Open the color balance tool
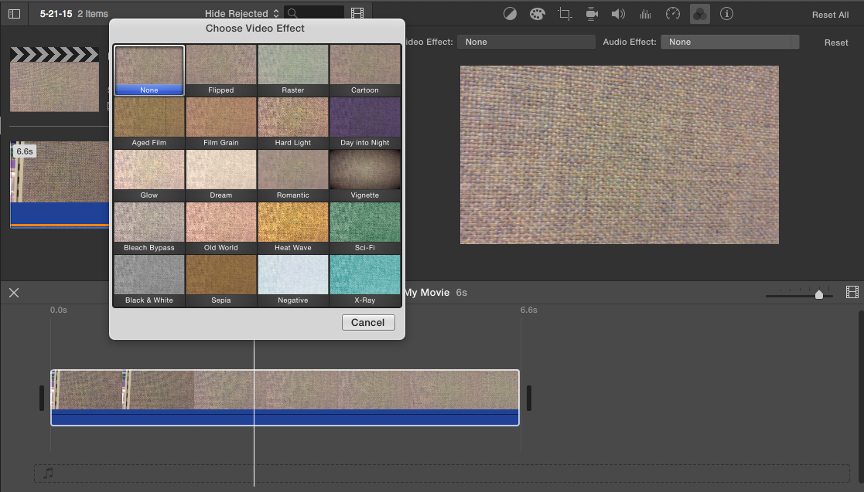The image size is (864, 492). [x=510, y=14]
